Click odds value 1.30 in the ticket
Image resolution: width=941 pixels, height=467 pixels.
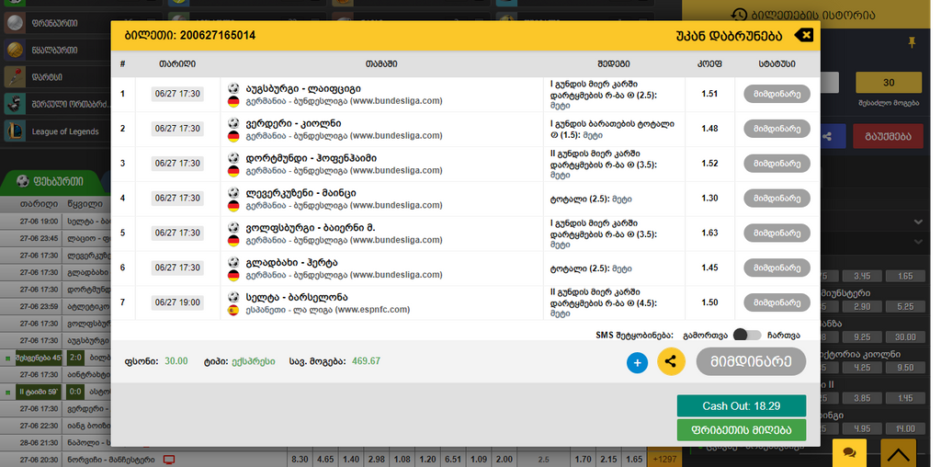(709, 198)
